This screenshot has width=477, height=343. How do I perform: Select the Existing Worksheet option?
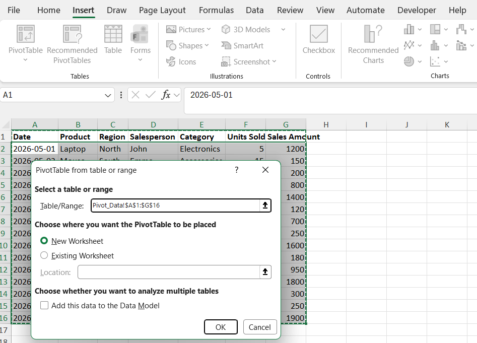click(x=44, y=255)
